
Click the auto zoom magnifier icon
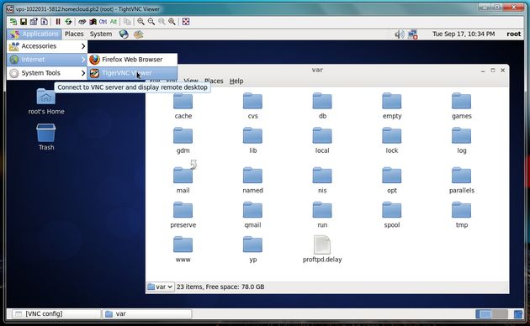[x=172, y=22]
